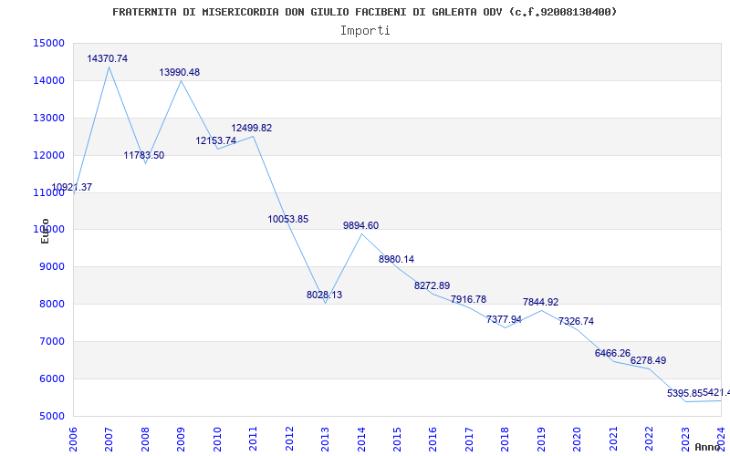Click the 2019 x-axis year
This screenshot has height=456, width=730.
541,439
